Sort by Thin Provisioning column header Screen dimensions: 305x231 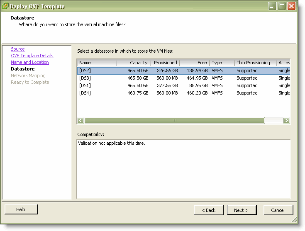[255, 63]
